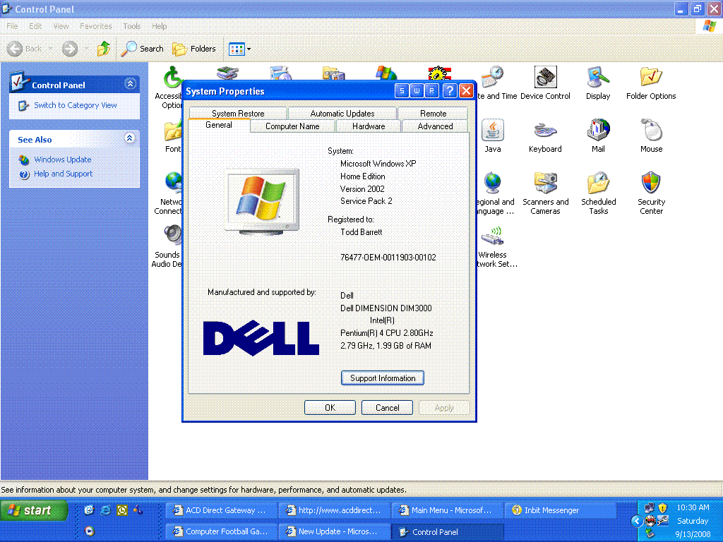Screen dimensions: 723x542
Task: Click the question mark help button
Action: [x=450, y=91]
